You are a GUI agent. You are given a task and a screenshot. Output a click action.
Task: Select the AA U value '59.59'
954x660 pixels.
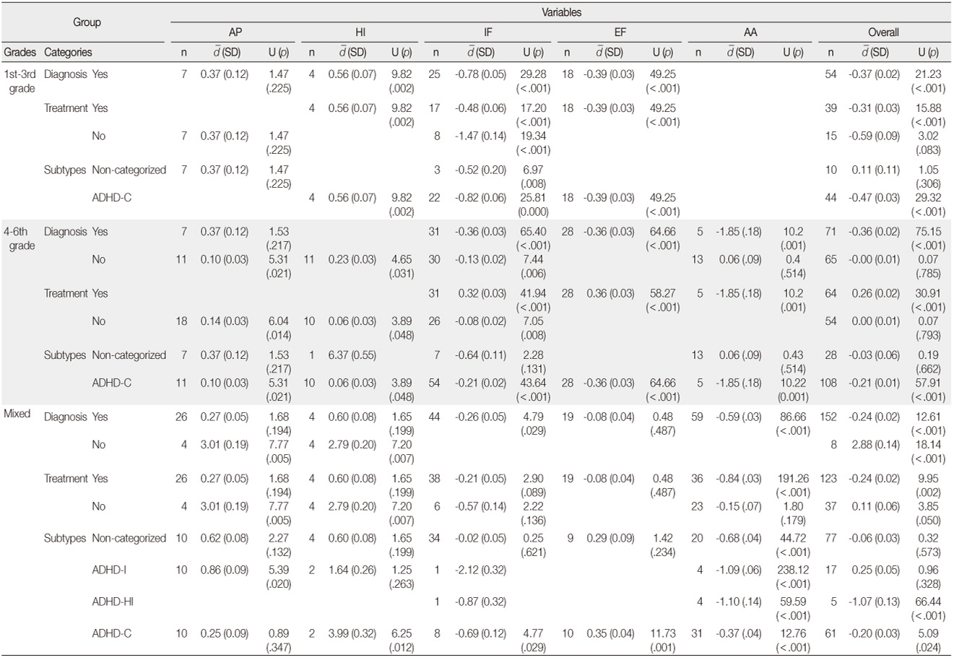[794, 602]
